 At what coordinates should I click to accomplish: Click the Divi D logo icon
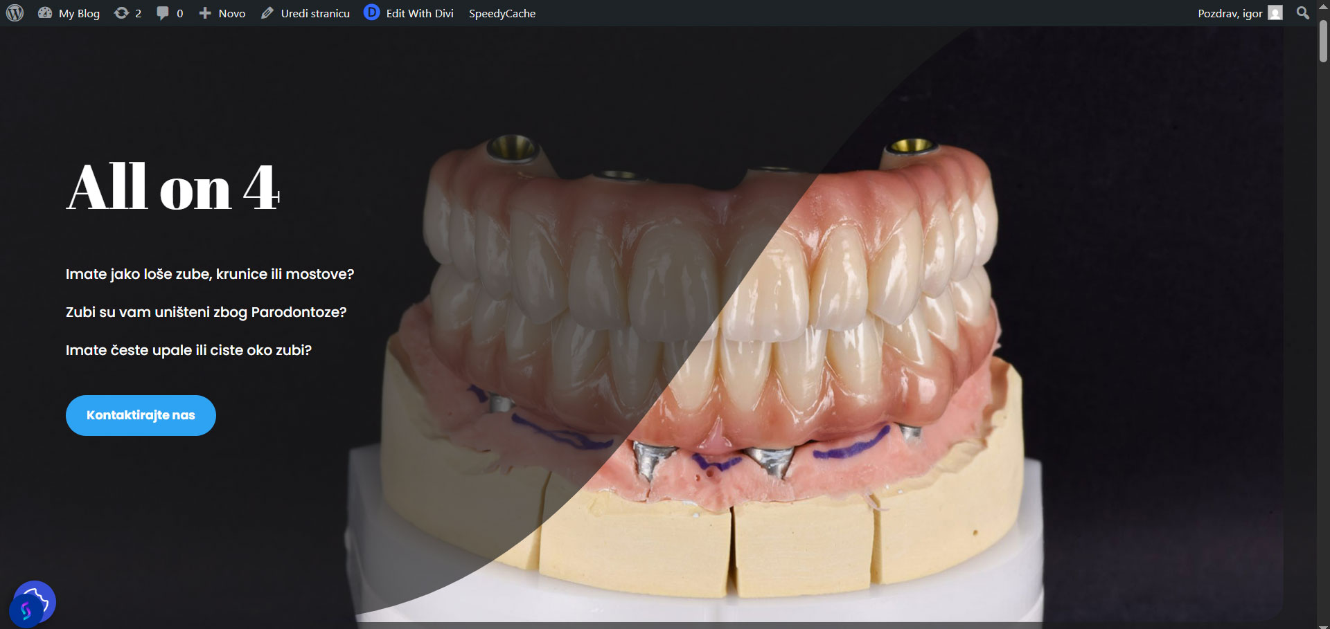372,12
